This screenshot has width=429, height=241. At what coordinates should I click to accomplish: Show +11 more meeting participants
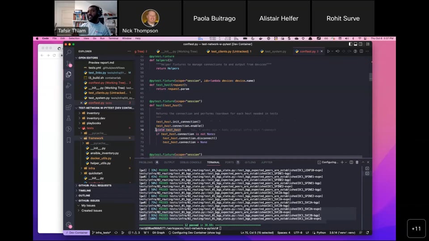pyautogui.click(x=416, y=229)
